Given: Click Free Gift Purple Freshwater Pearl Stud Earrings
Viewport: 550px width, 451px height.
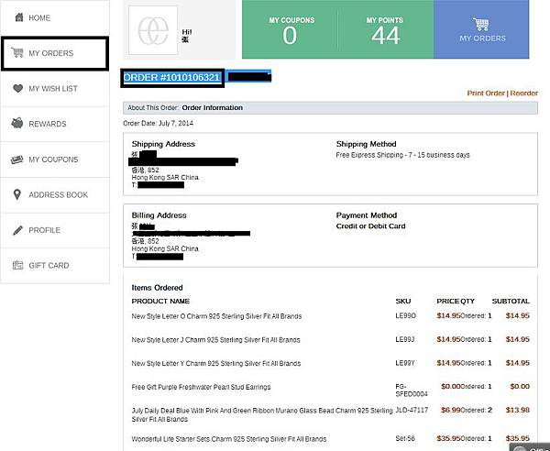Looking at the screenshot, I should click(x=201, y=387).
